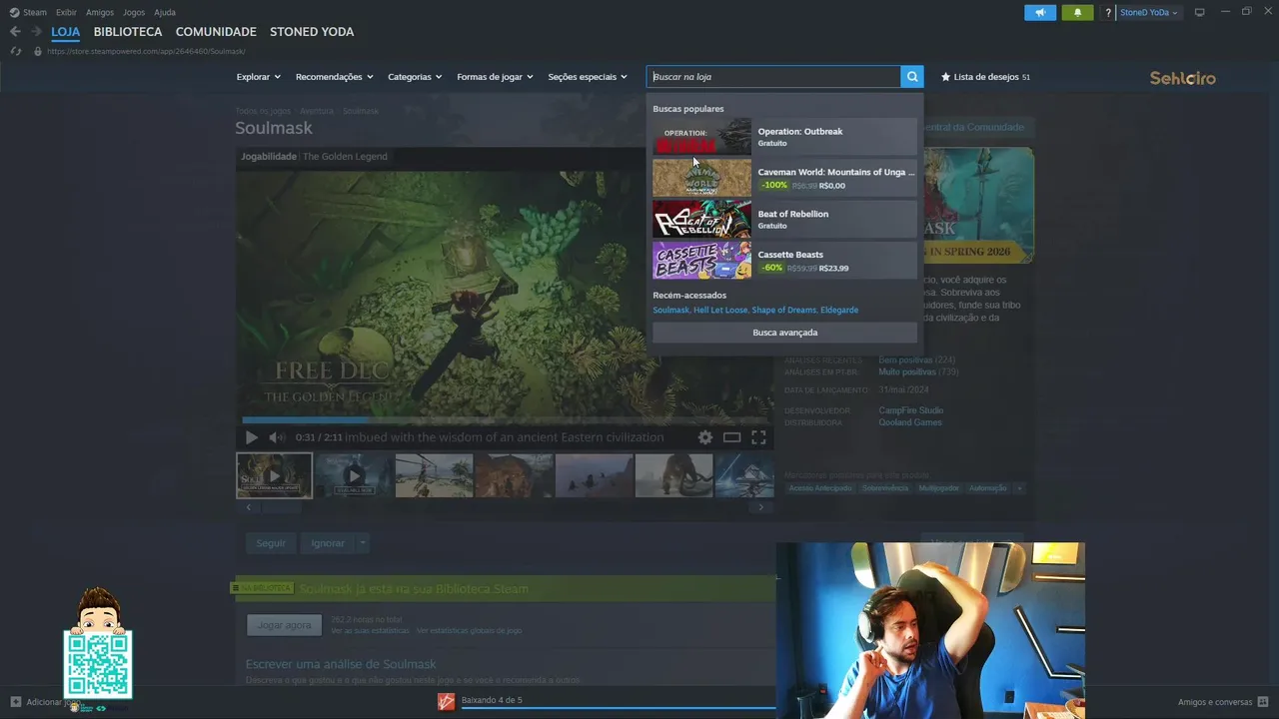Select Operation: Outbreak search suggestion
The height and width of the screenshot is (719, 1279).
[784, 137]
